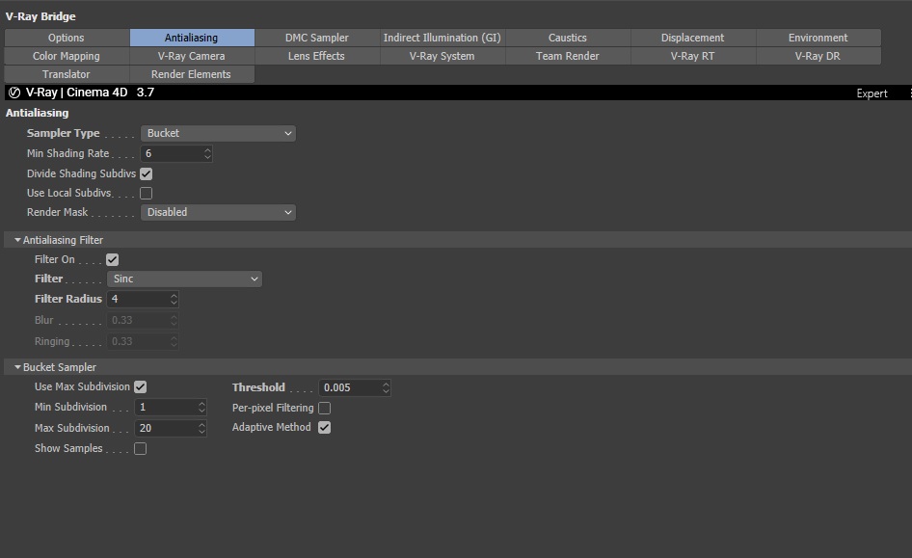Viewport: 912px width, 558px height.
Task: Click Min Shading Rate stepper arrows
Action: tap(207, 154)
